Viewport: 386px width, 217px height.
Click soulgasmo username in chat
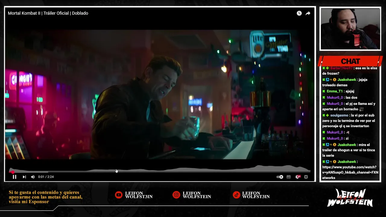point(339,115)
